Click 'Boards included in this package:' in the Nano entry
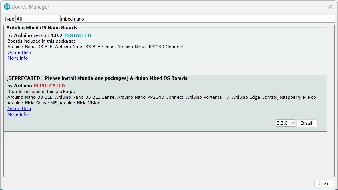The image size is (338, 190). [41, 41]
